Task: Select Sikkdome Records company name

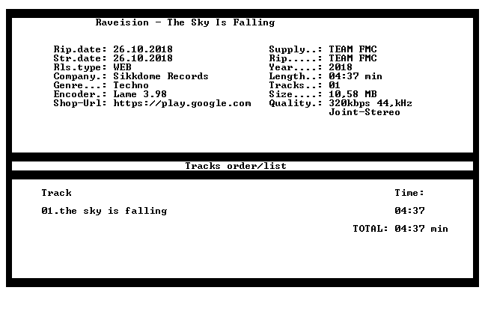Action: [161, 76]
